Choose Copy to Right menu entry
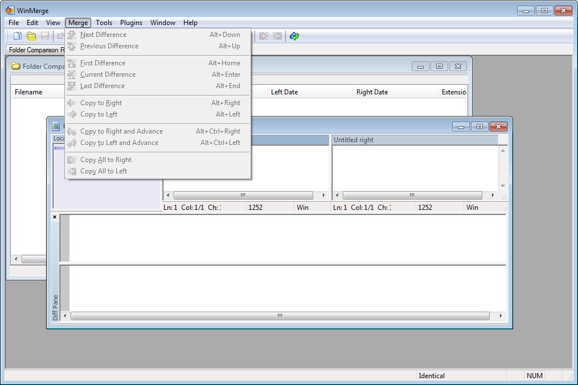This screenshot has height=385, width=578. point(101,103)
